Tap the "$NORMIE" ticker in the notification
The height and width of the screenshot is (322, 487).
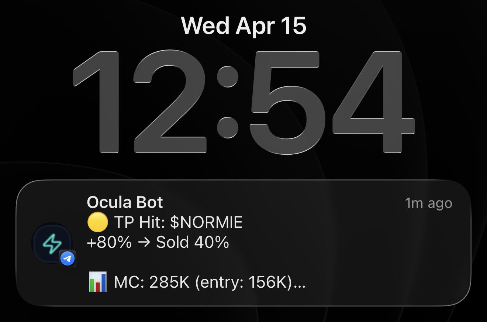pyautogui.click(x=206, y=223)
